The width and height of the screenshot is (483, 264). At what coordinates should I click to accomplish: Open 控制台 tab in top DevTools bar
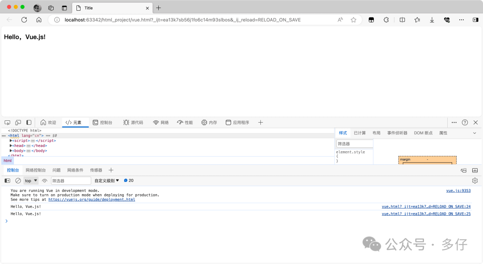point(102,123)
